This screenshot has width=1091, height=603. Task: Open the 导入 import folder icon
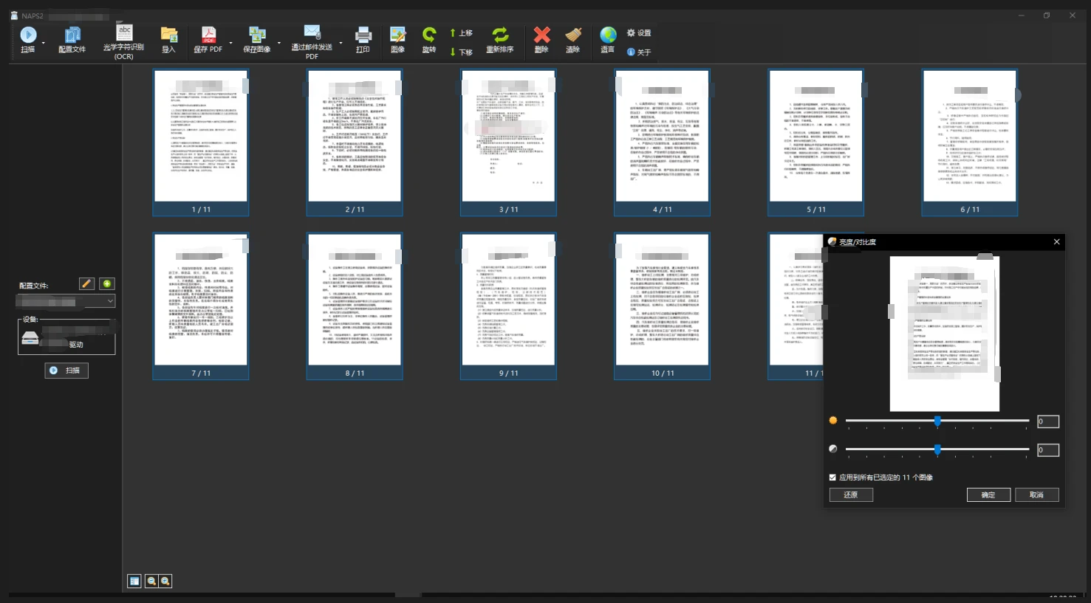click(x=169, y=35)
